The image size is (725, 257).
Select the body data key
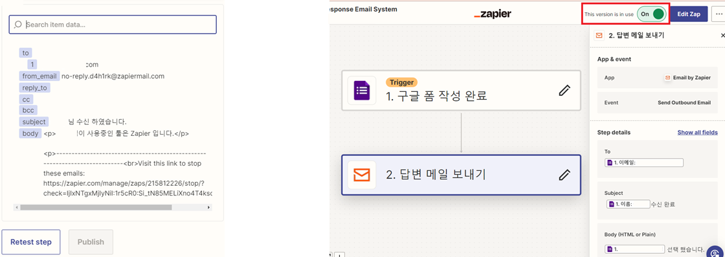pyautogui.click(x=30, y=133)
